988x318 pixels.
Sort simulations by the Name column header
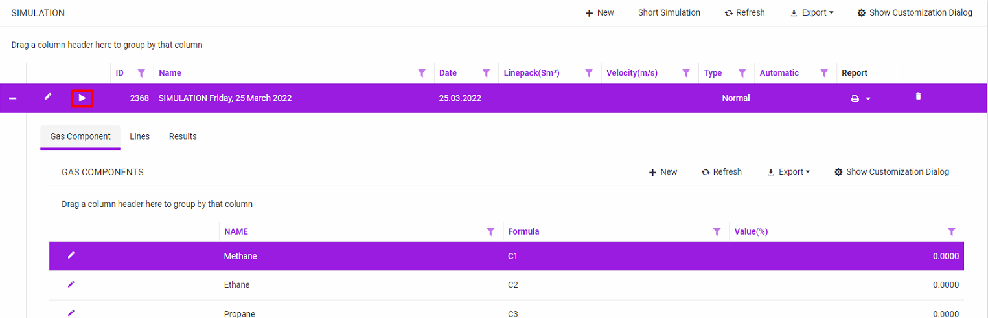(170, 73)
